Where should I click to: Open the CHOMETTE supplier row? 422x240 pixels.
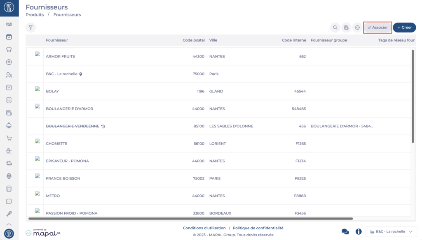coord(218,143)
